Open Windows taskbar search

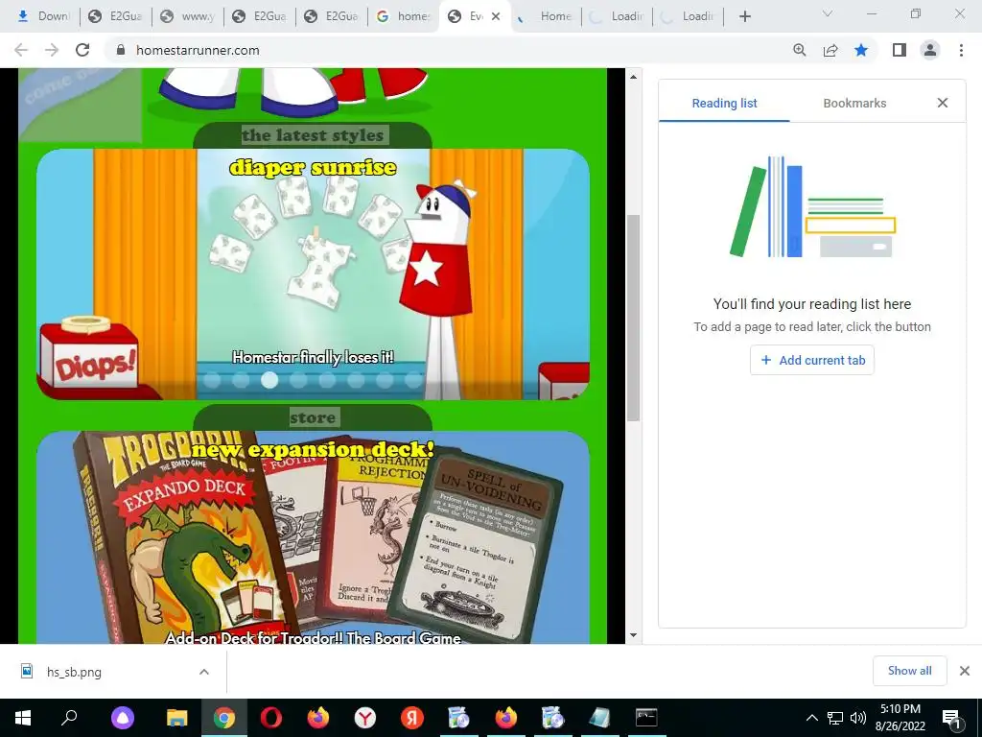(x=69, y=718)
